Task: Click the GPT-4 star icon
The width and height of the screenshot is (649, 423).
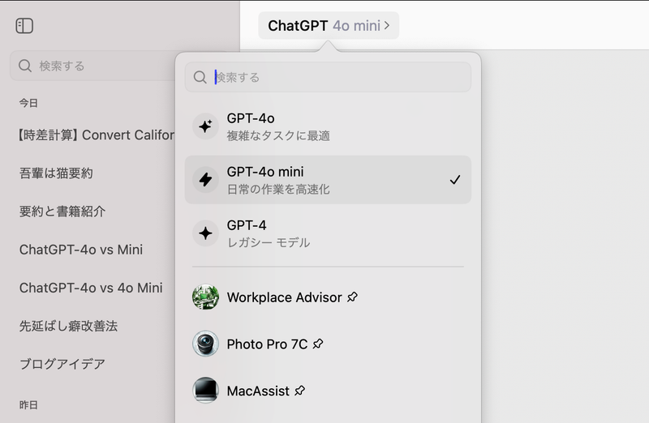Action: (205, 233)
